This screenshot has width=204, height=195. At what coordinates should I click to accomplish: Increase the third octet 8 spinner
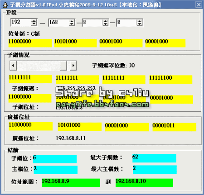105,21
